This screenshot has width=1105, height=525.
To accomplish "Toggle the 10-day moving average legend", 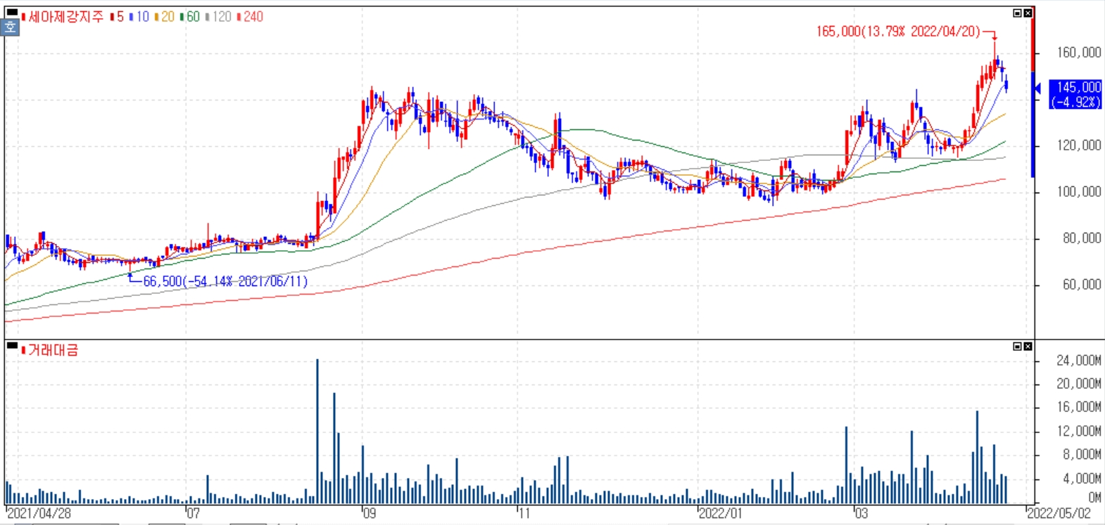I will click(139, 16).
